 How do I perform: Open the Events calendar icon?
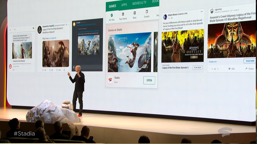coord(147,12)
